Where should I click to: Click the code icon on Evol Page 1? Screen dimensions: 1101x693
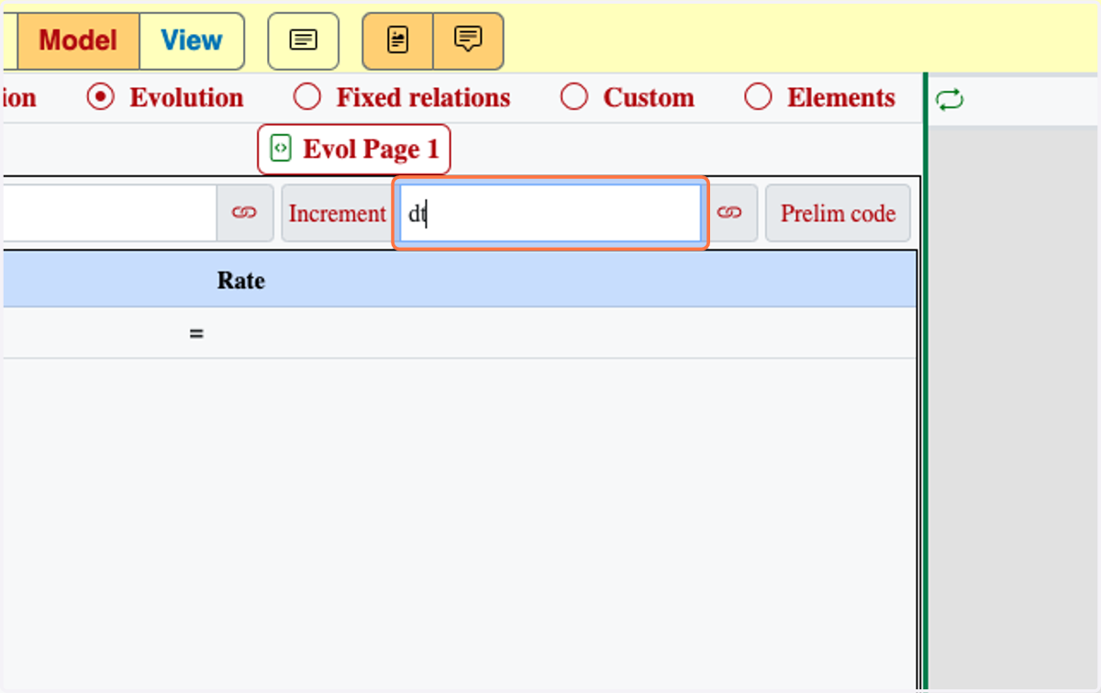pos(282,149)
